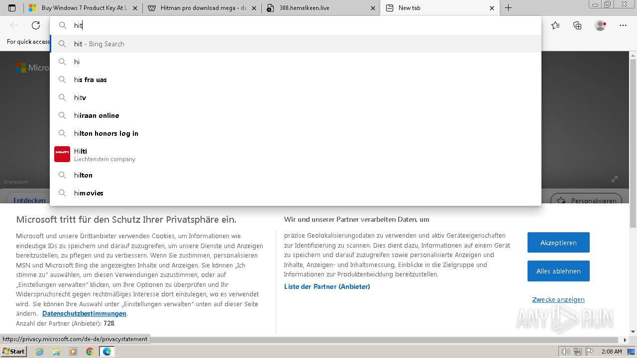Image resolution: width=637 pixels, height=358 pixels.
Task: Close the 308.hemelkeen.live tab
Action: coord(373,8)
